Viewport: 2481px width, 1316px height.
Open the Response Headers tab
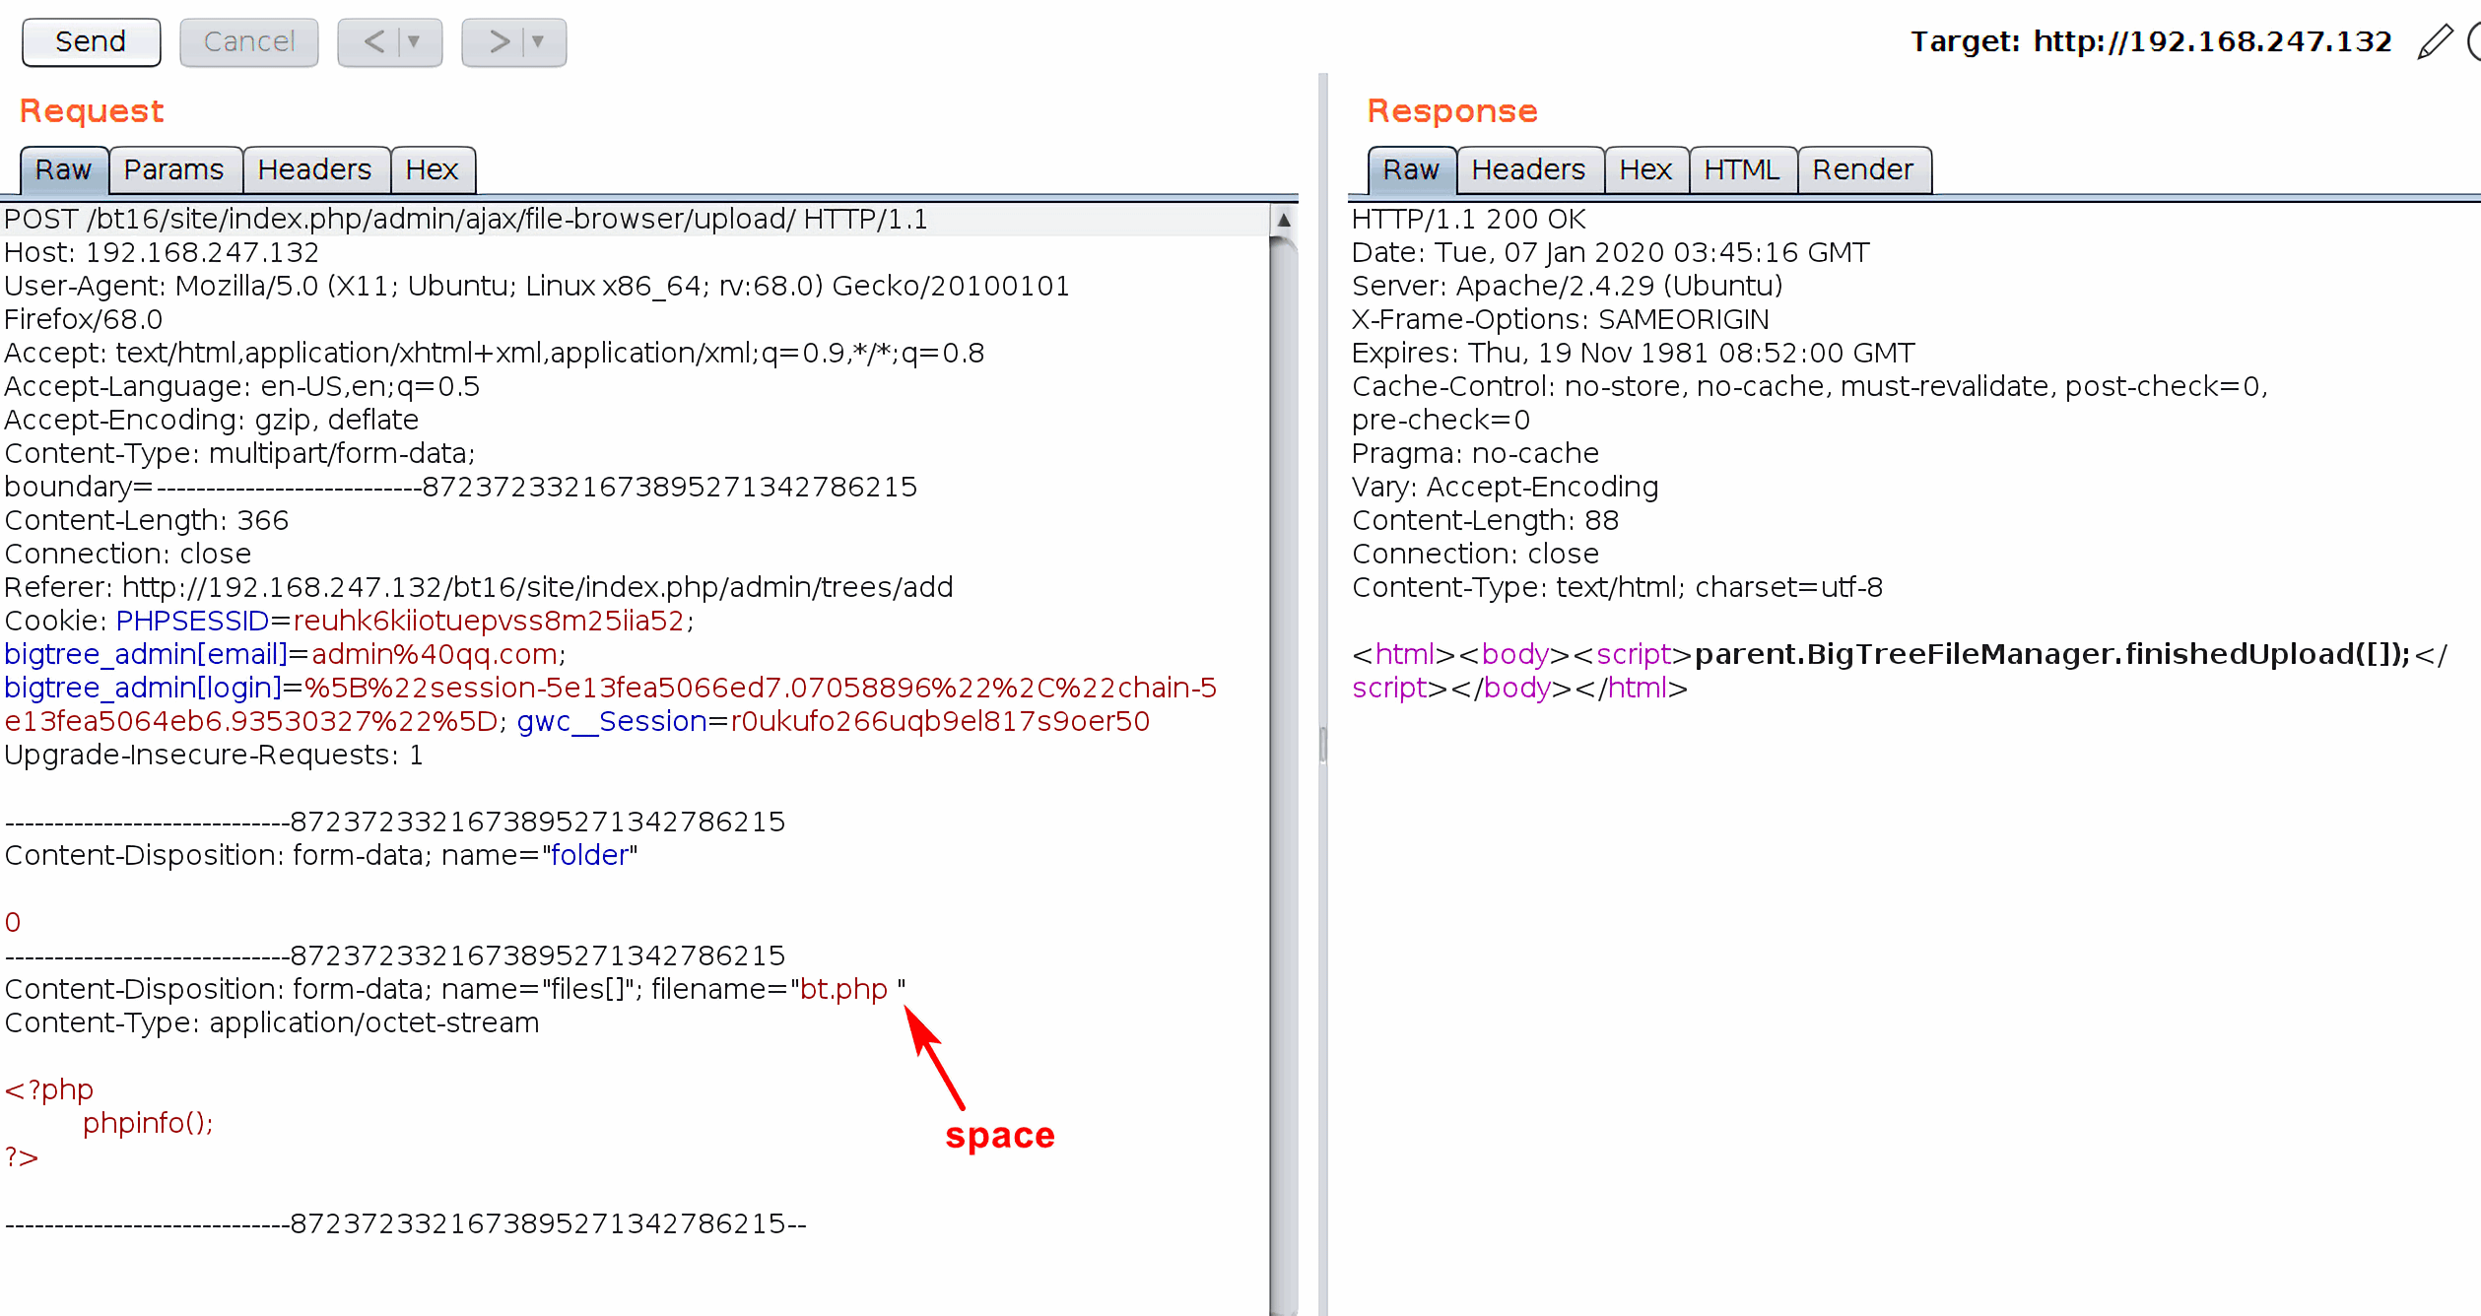pyautogui.click(x=1529, y=170)
